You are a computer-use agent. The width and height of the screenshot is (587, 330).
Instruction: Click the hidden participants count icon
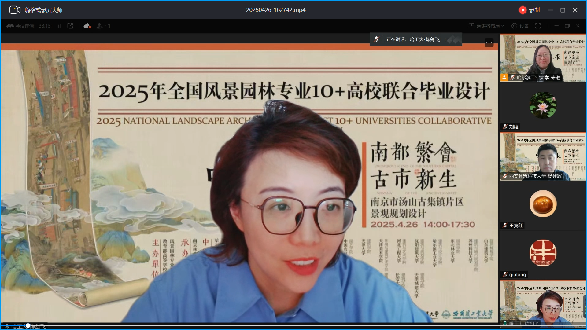[100, 26]
